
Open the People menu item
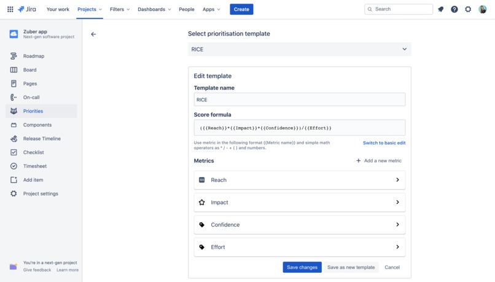pyautogui.click(x=187, y=9)
